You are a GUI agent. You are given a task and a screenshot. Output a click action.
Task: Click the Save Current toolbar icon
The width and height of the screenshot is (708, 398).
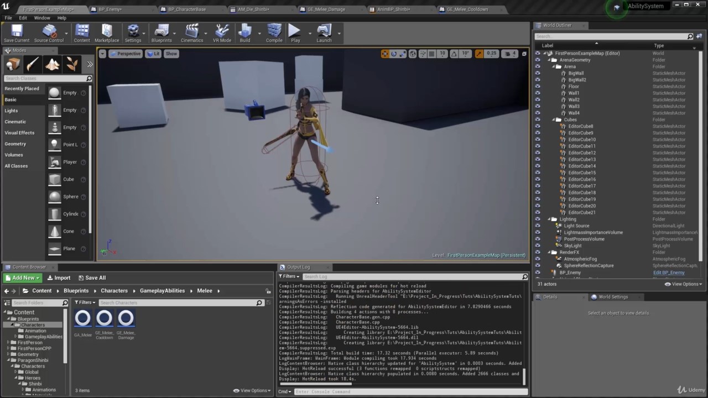pos(17,33)
